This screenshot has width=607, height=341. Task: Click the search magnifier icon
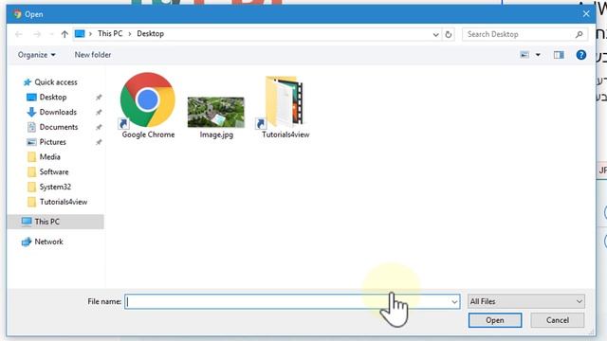(x=579, y=34)
